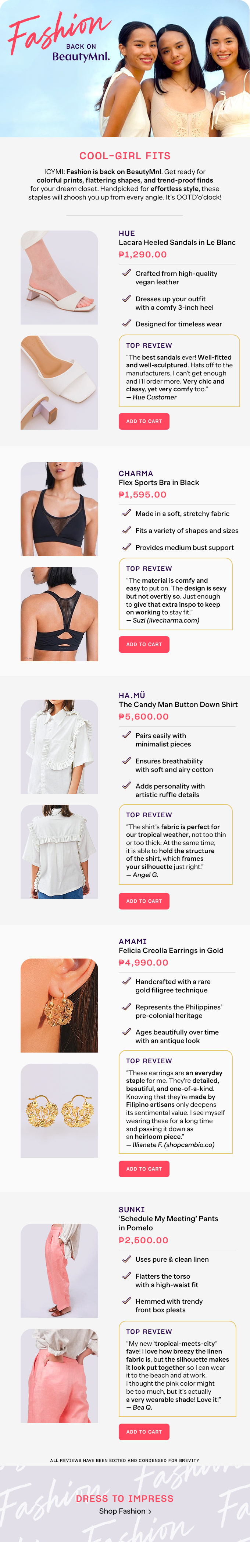Open the back view sports bra photo
The image size is (250, 1542).
[59, 614]
